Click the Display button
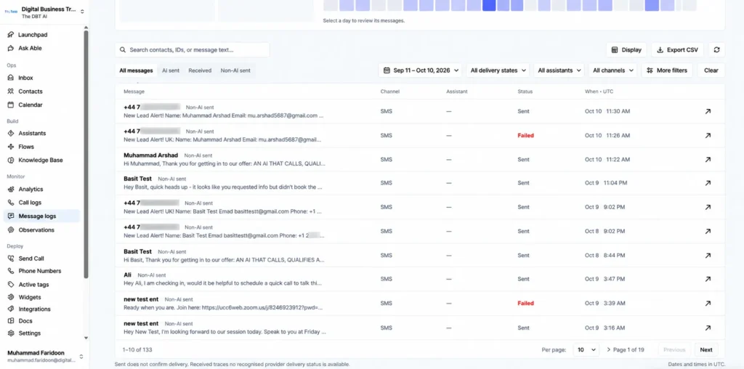The width and height of the screenshot is (744, 369). pos(626,50)
